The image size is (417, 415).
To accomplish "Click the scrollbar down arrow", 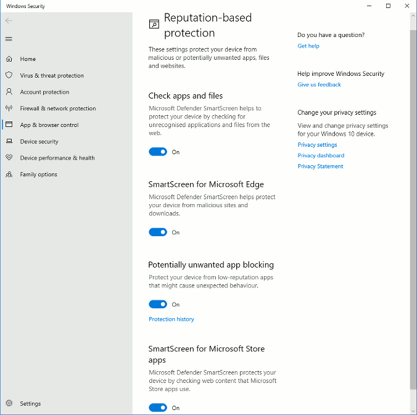I will click(413, 411).
